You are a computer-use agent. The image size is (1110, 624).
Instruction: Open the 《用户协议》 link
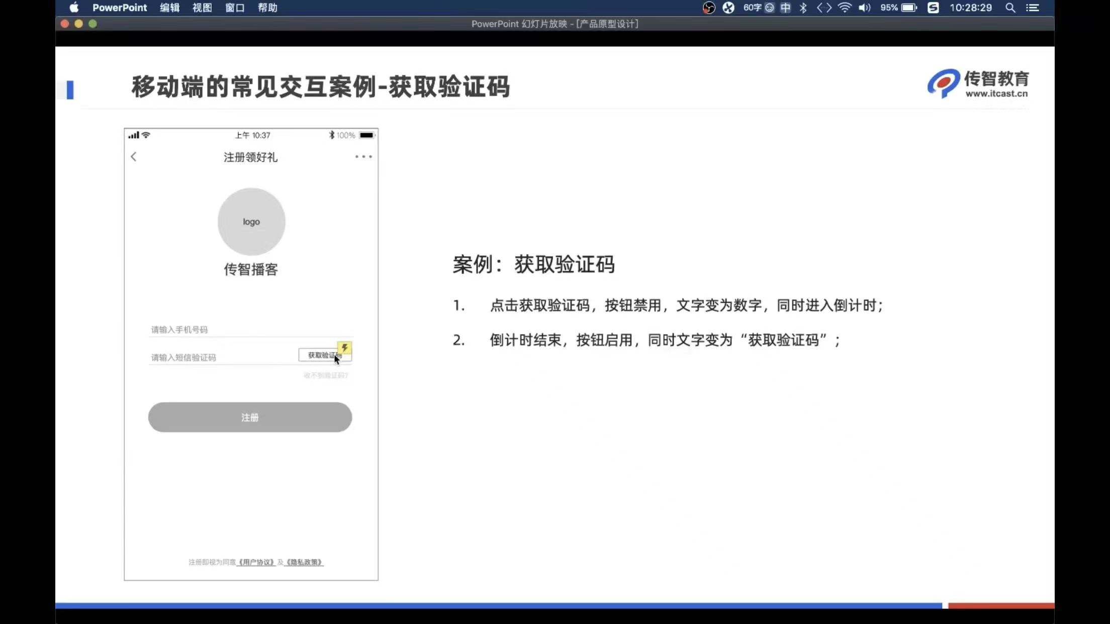[256, 562]
